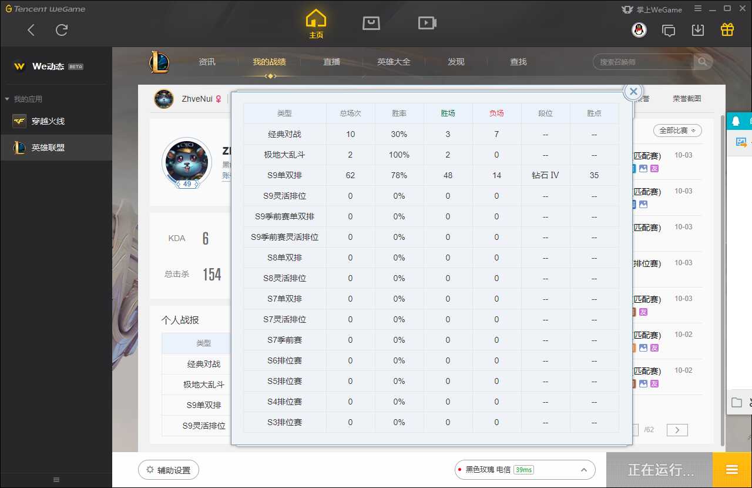Select the 经典对战 row in the popup
This screenshot has width=752, height=488.
(431, 134)
